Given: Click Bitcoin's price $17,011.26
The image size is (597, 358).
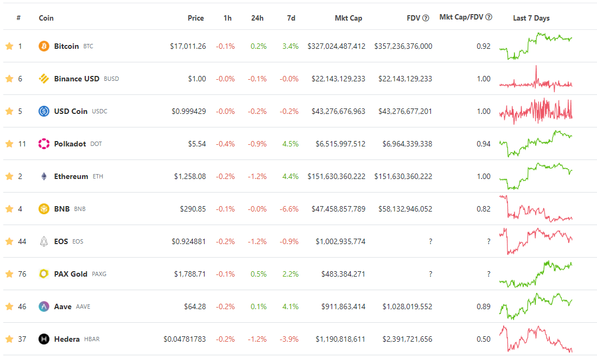Looking at the screenshot, I should (x=188, y=46).
